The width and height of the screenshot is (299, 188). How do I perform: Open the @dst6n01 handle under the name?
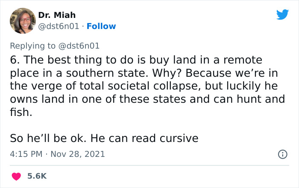pos(59,26)
